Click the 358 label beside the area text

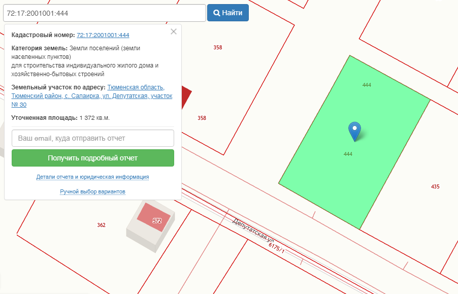point(202,118)
